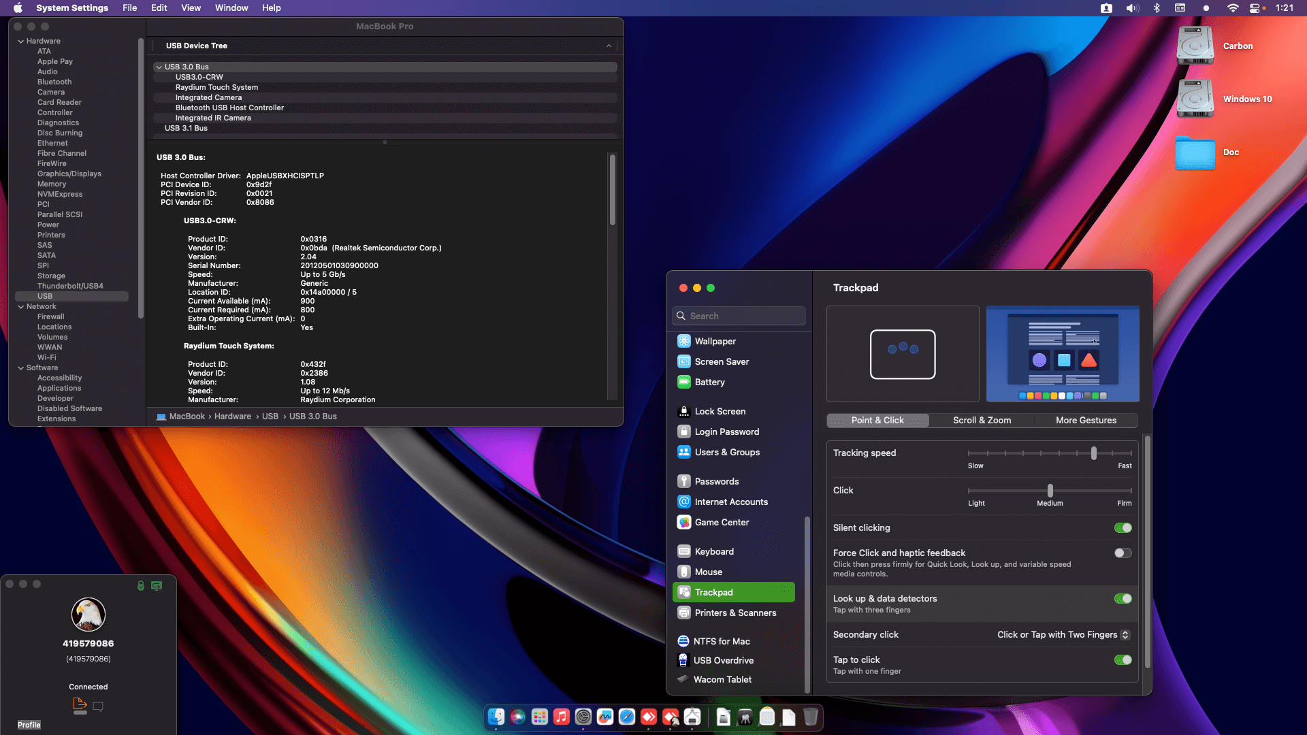Screen dimensions: 1307x735
Task: Open USB Overdrive preference pane
Action: pyautogui.click(x=723, y=660)
